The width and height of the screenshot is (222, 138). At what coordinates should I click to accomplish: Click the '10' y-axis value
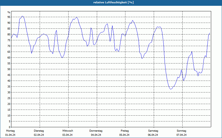pyautogui.click(x=9, y=116)
